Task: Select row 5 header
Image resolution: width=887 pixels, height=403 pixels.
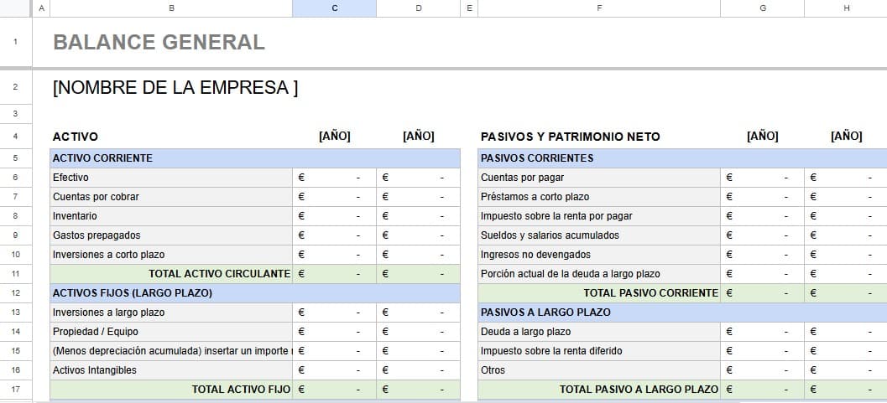Action: click(x=16, y=158)
